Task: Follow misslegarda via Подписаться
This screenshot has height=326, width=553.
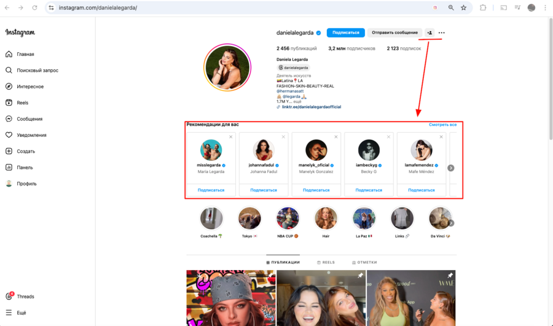Action: point(211,190)
